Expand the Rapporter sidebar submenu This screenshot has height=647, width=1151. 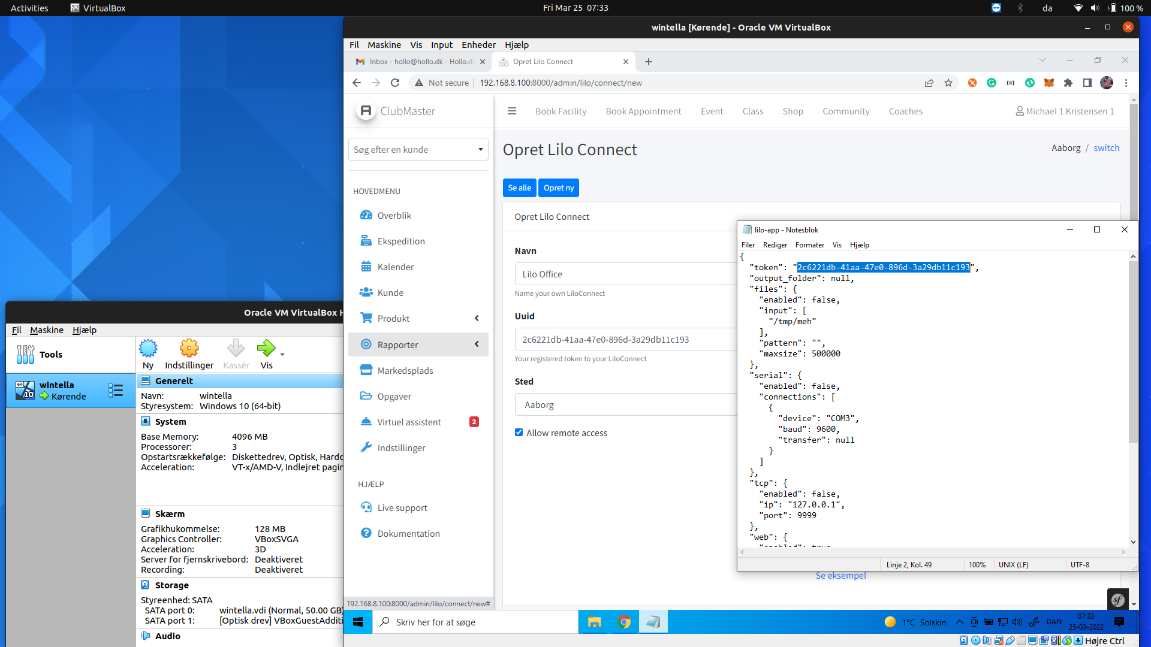point(477,344)
